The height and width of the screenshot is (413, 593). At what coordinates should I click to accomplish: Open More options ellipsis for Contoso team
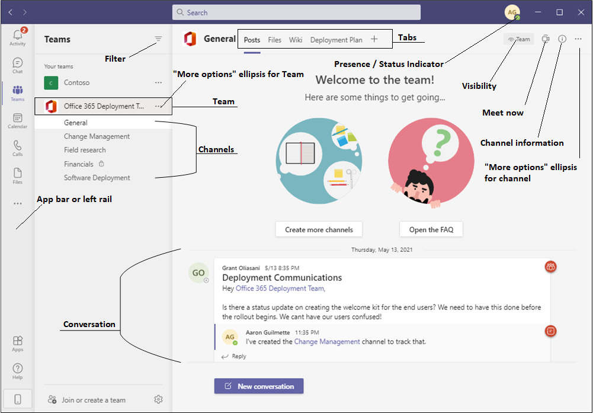[158, 83]
